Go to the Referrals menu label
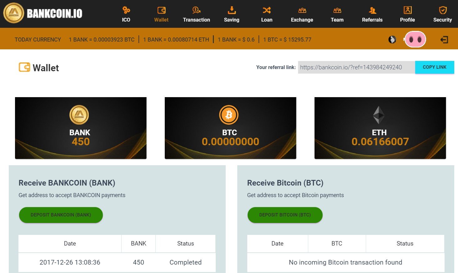 (372, 20)
